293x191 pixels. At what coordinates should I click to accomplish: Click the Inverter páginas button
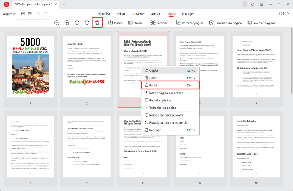[x=261, y=23]
